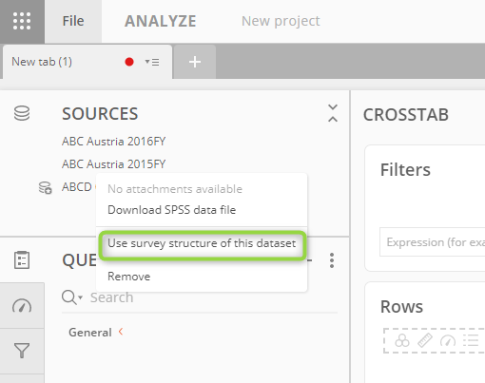Open the app launcher grid icon
Screen dimensions: 485x383
pos(22,21)
